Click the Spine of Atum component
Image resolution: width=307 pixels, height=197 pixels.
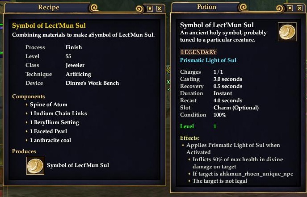[x=49, y=105]
